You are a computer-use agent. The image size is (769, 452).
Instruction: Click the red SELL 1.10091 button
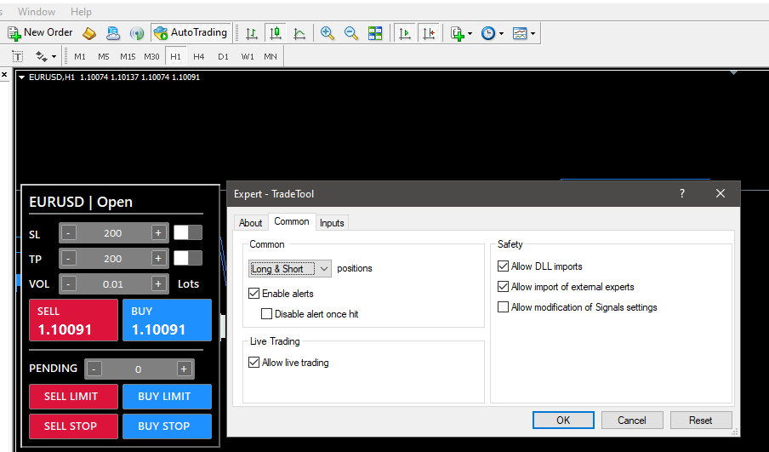tap(73, 320)
